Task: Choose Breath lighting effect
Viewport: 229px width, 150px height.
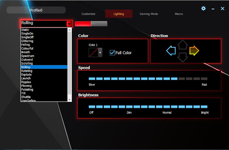Action: click(x=44, y=52)
